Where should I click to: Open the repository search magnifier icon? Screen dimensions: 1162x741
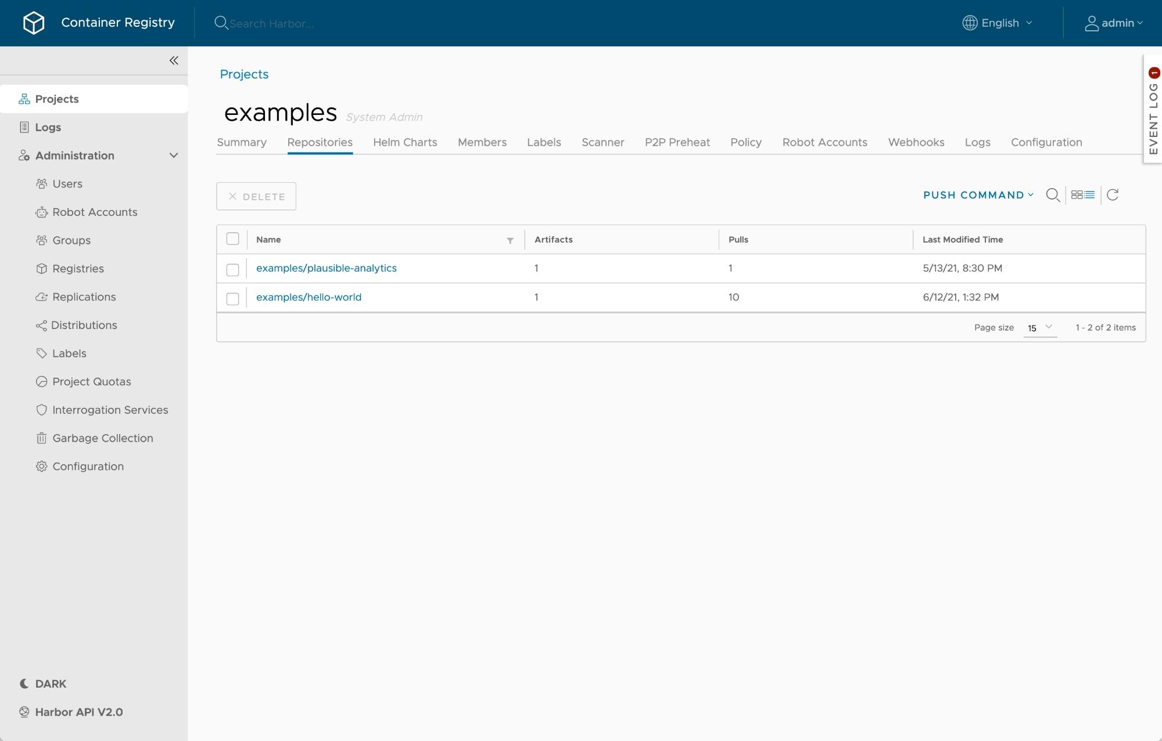coord(1053,195)
